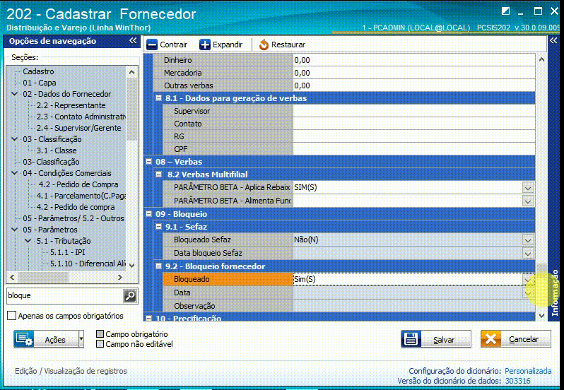564x390 pixels.
Task: Click the tree vertical scrollbar up arrow
Action: 132,72
